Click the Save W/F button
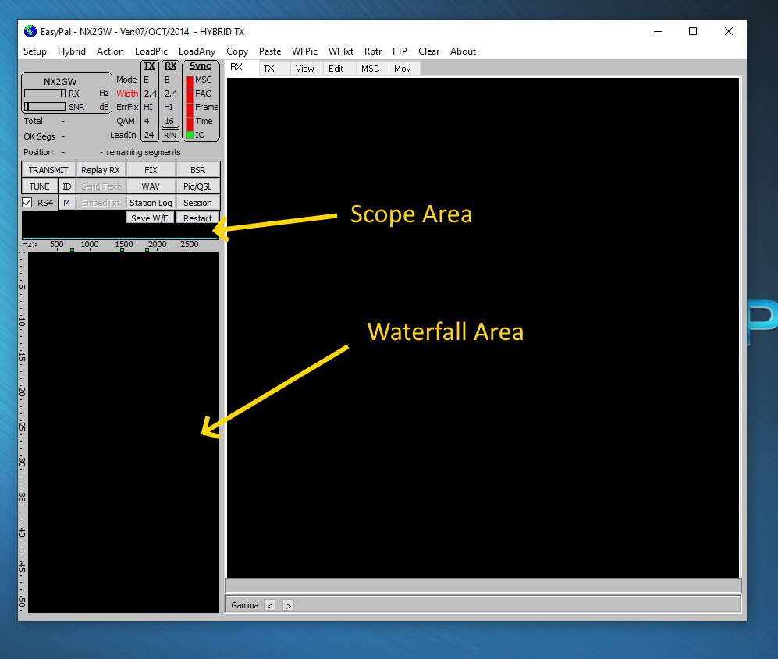 coord(150,218)
